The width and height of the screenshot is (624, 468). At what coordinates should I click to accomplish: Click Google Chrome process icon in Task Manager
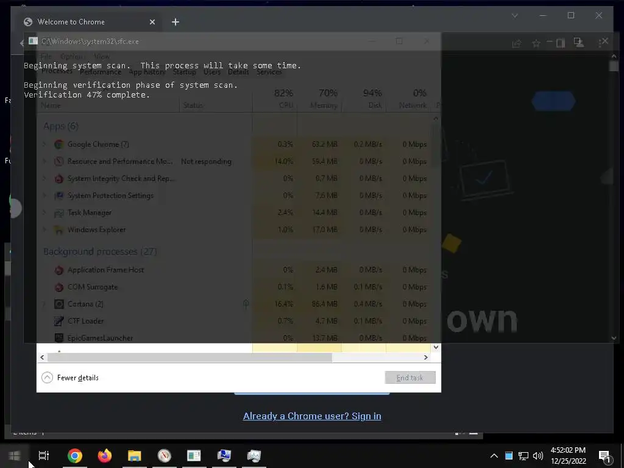[x=59, y=144]
